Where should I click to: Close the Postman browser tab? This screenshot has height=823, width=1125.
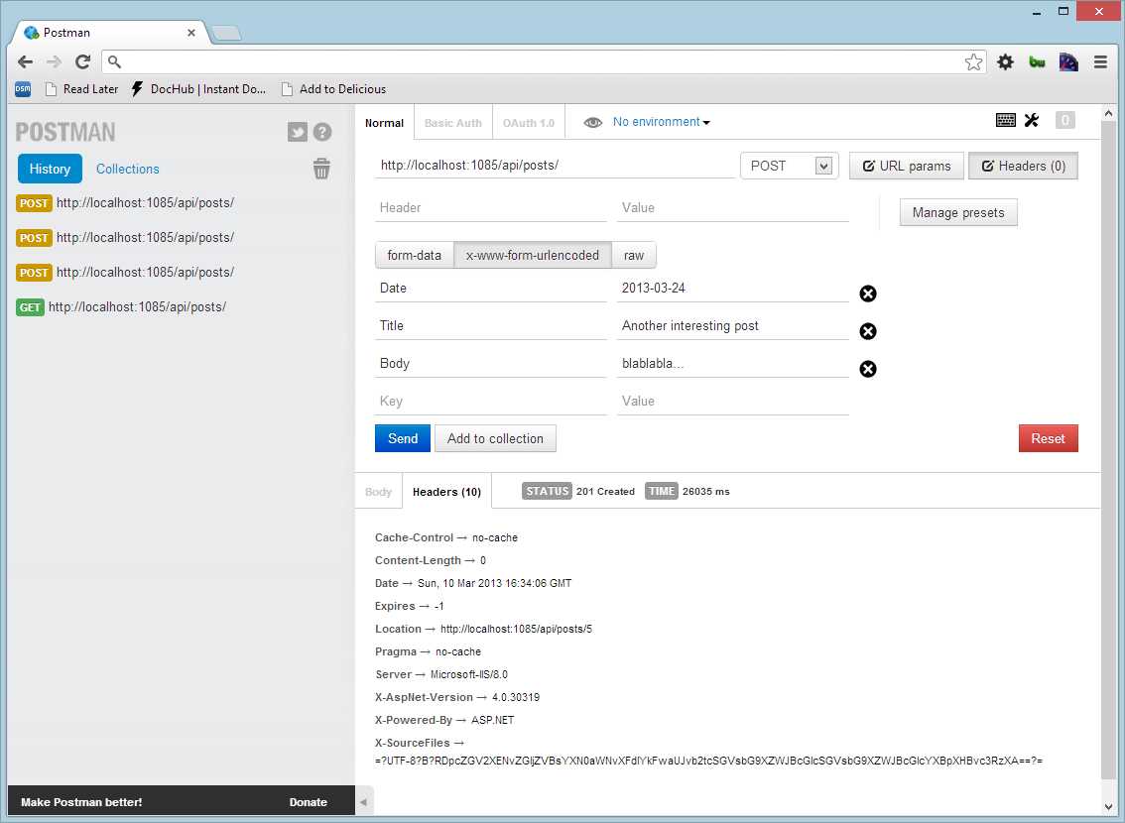click(190, 33)
